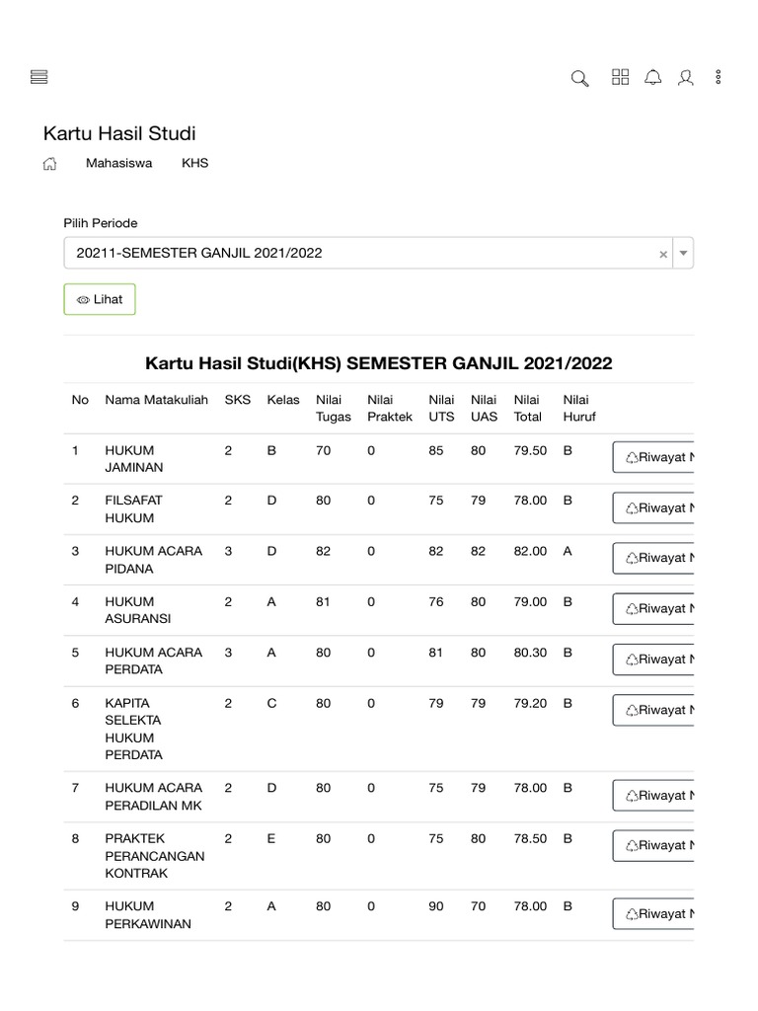Select the KHS breadcrumb item
Viewport: 758px width, 1011px height.
(x=195, y=163)
